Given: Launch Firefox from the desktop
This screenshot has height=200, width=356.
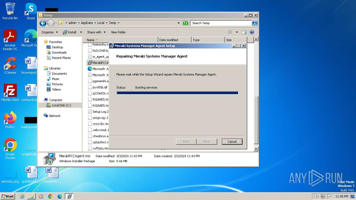Looking at the screenshot, I should [10, 120].
